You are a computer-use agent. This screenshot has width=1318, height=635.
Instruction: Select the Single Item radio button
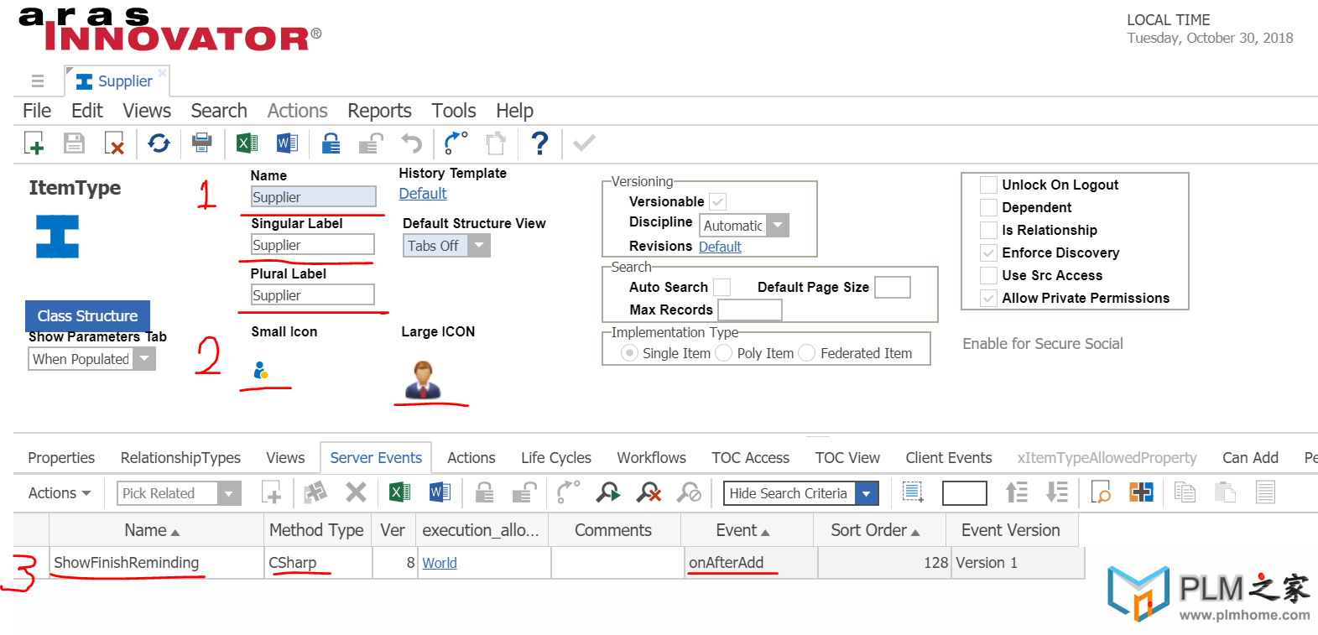point(629,353)
